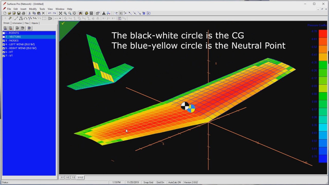Open the View menu
This screenshot has height=185, width=329.
pos(50,9)
